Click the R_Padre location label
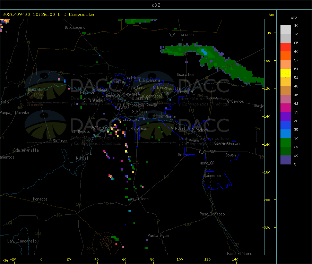This screenshot has width=312, height=264. (x=199, y=130)
